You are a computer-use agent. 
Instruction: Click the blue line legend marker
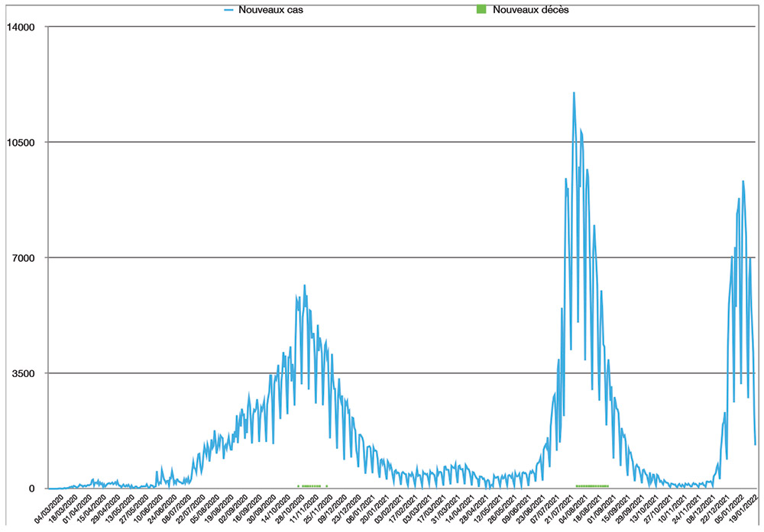coord(230,10)
